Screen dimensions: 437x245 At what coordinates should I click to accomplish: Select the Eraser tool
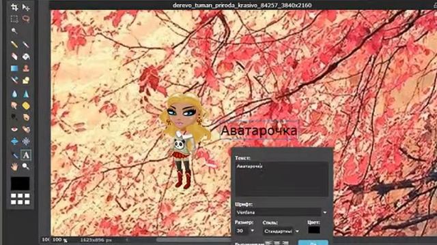point(14,56)
